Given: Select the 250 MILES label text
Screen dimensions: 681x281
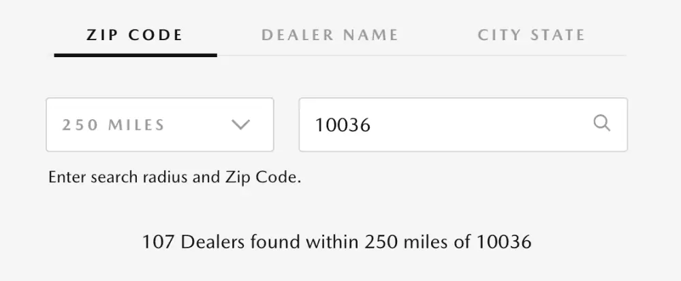Looking at the screenshot, I should 113,125.
